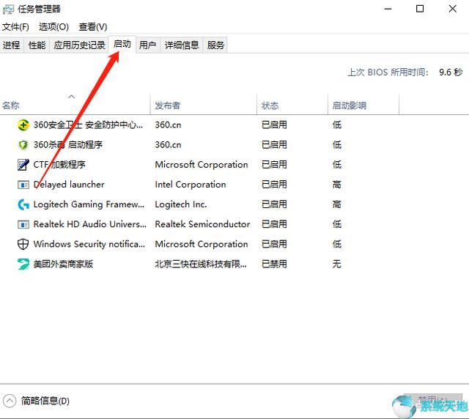Click the 360安全卫士 shield icon
The image size is (469, 419).
23,125
